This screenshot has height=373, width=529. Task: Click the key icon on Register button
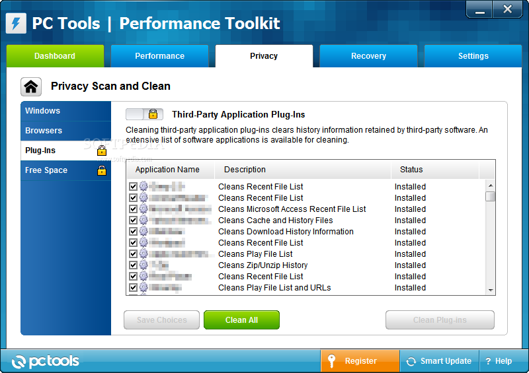[x=332, y=361]
